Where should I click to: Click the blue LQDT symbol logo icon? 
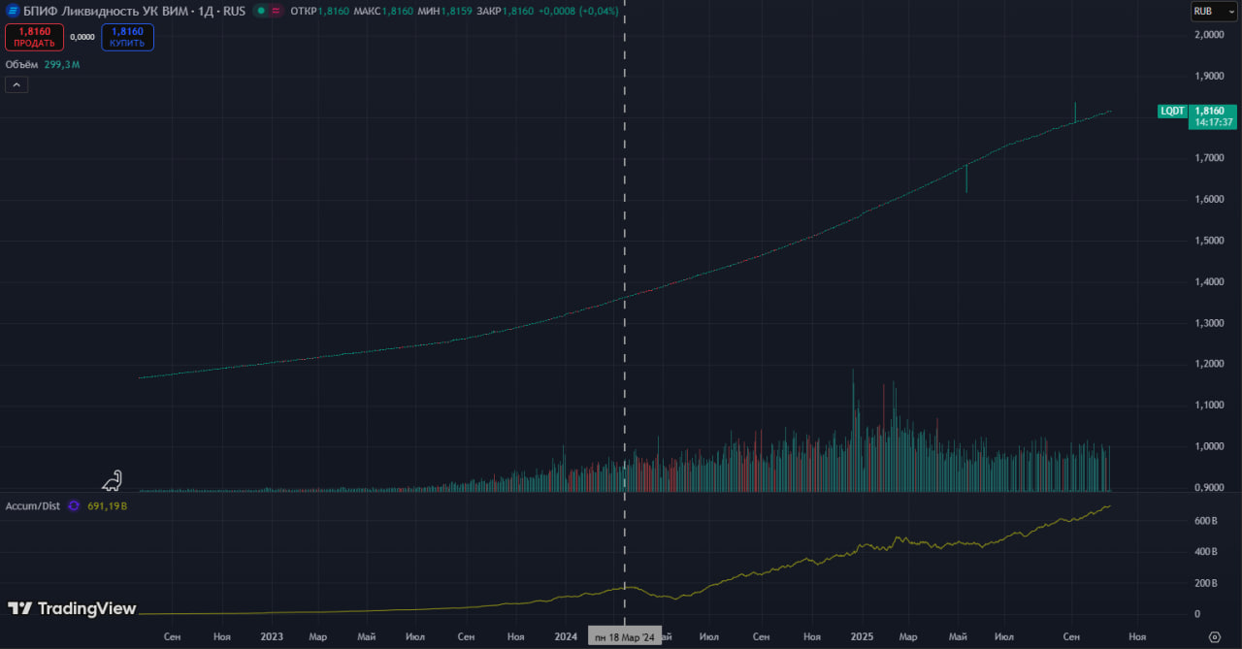(x=14, y=11)
